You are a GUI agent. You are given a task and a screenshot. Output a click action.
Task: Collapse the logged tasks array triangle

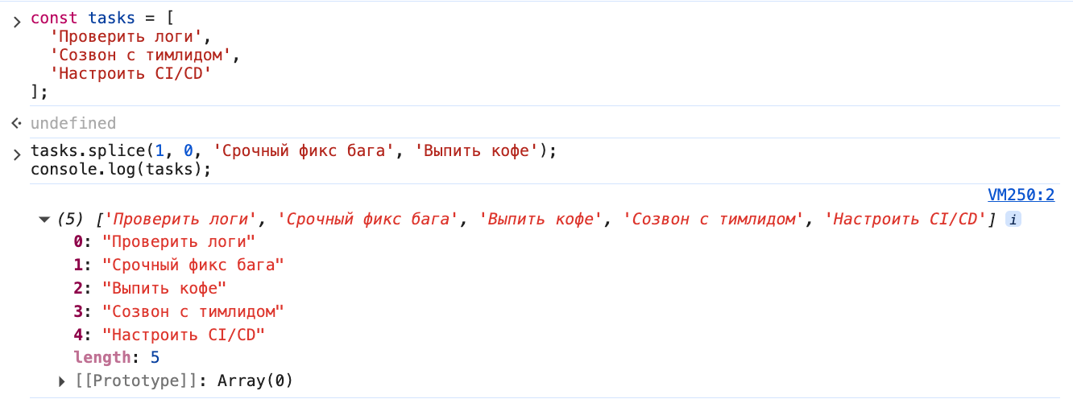coord(44,220)
